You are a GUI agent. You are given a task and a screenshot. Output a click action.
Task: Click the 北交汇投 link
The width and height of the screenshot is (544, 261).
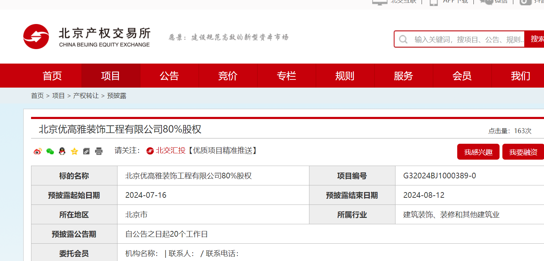pos(171,151)
